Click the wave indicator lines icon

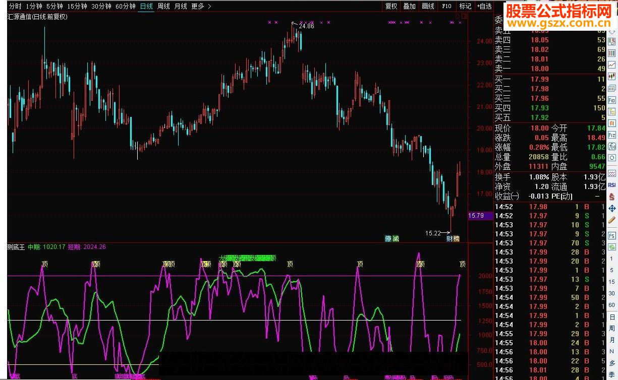coord(612,173)
